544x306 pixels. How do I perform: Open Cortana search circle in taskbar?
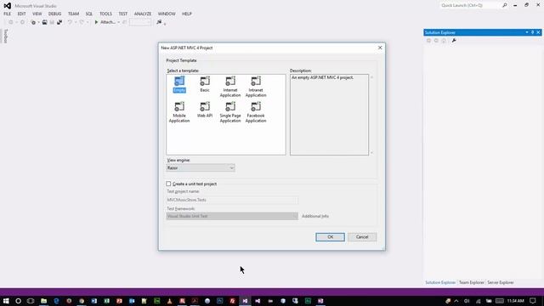pos(18,301)
